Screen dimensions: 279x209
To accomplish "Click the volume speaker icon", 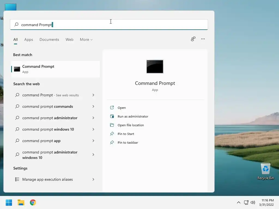I will pos(253,202).
